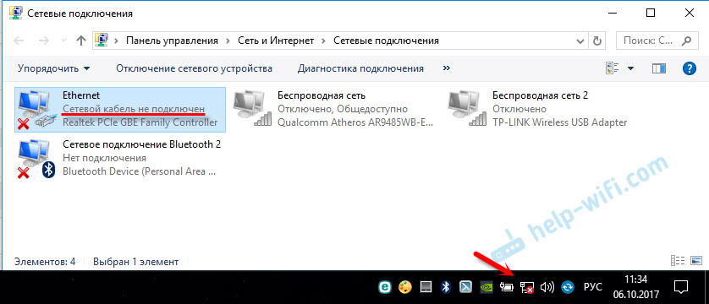Click Диагностика подключения toolbar command

pyautogui.click(x=360, y=68)
